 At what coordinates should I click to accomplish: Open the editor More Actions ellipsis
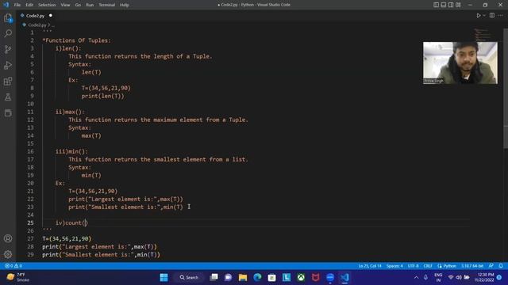[501, 16]
